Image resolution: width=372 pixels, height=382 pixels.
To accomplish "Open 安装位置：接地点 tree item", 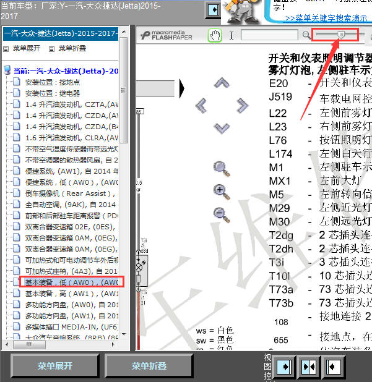I will click(53, 82).
